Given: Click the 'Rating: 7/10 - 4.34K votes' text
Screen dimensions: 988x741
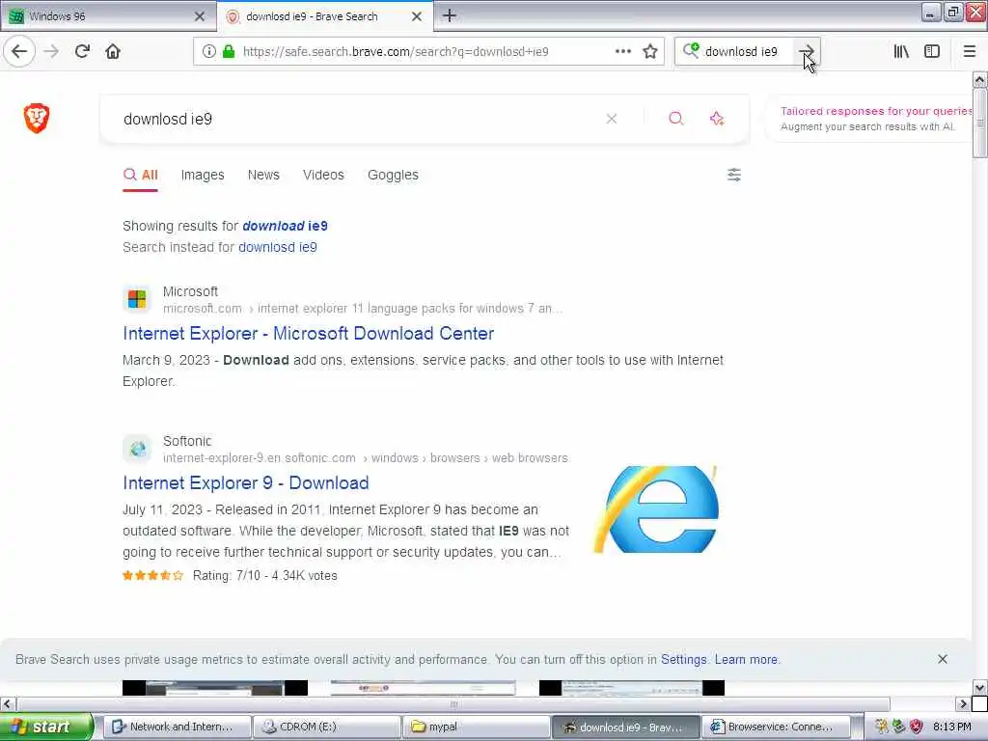Looking at the screenshot, I should click(x=264, y=575).
